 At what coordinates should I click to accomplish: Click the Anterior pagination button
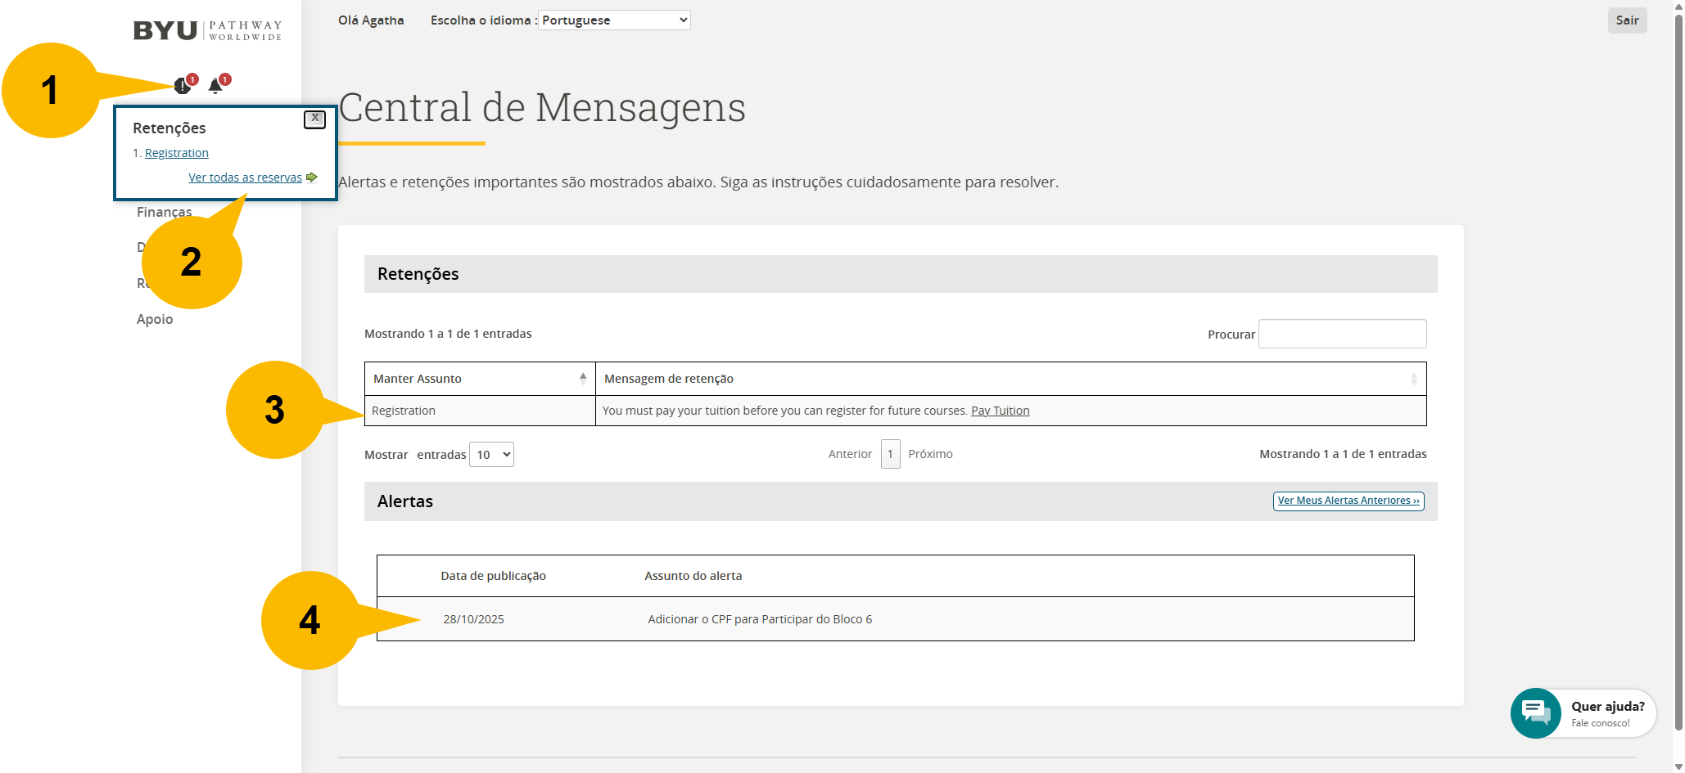pyautogui.click(x=850, y=454)
